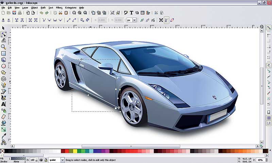272x163 pixels.
Task: Toggle snap to guides button
Action: pos(269,123)
